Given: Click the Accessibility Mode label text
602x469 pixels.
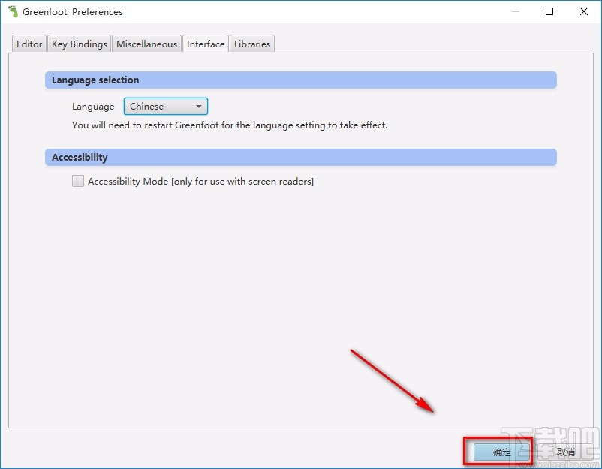Looking at the screenshot, I should pyautogui.click(x=200, y=181).
